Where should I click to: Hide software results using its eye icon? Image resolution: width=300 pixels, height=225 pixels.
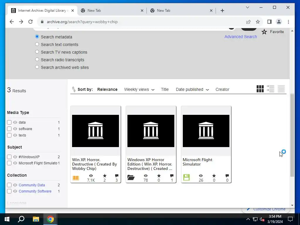(x=15, y=129)
